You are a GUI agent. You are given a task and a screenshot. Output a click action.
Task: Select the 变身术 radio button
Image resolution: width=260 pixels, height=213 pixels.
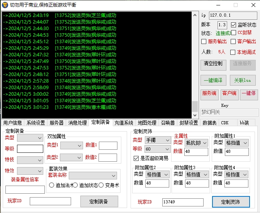[x=101, y=185]
